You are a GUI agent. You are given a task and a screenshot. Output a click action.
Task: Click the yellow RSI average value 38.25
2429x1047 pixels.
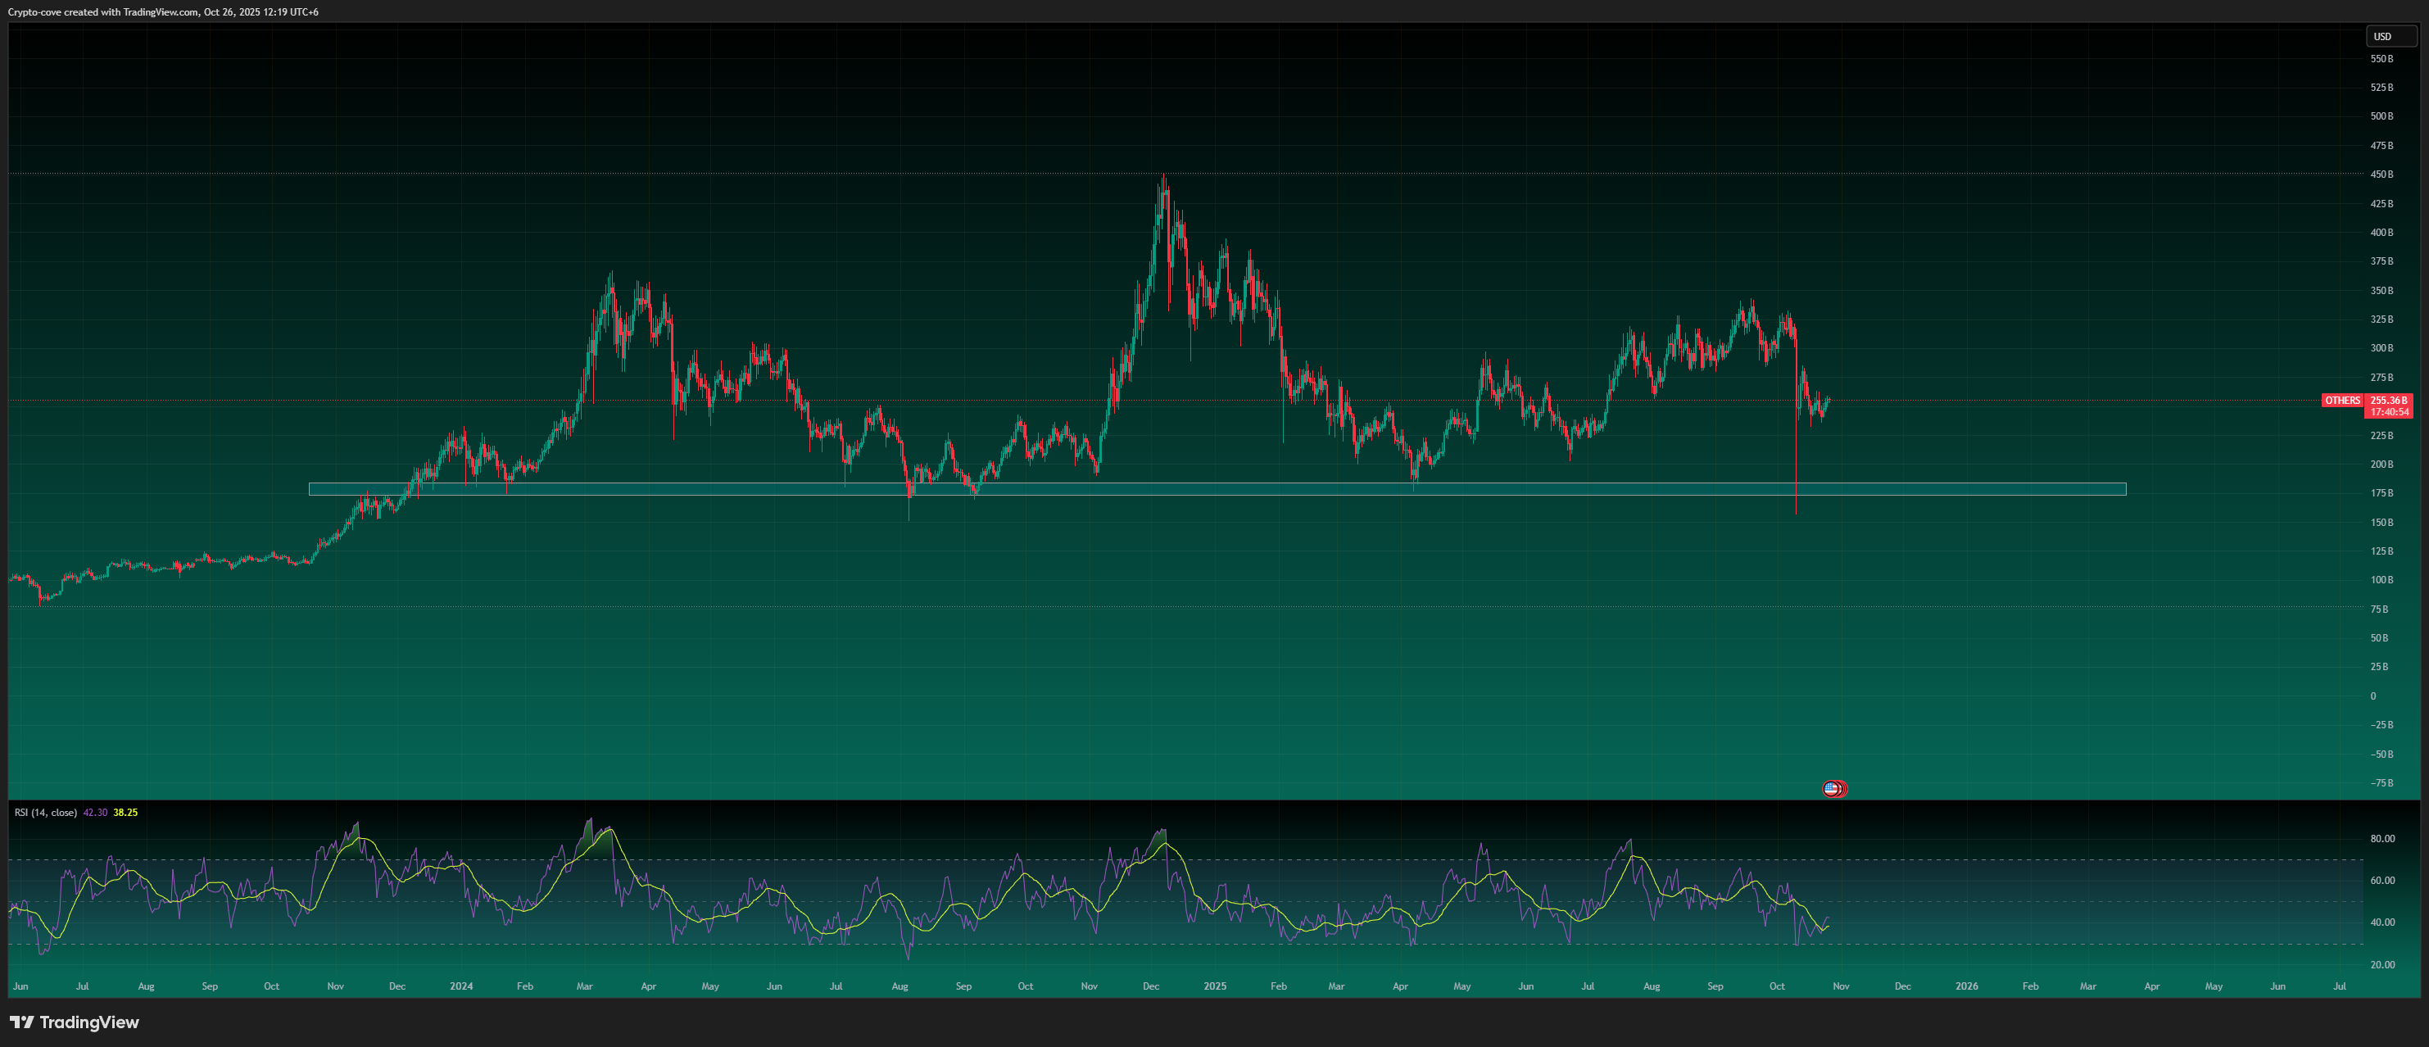tap(125, 812)
